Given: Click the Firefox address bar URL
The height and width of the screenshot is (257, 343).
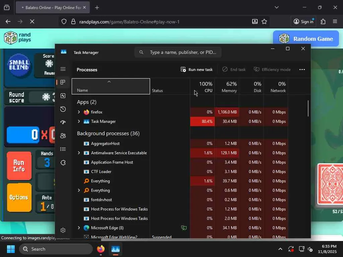Looking at the screenshot, I should click(x=129, y=22).
